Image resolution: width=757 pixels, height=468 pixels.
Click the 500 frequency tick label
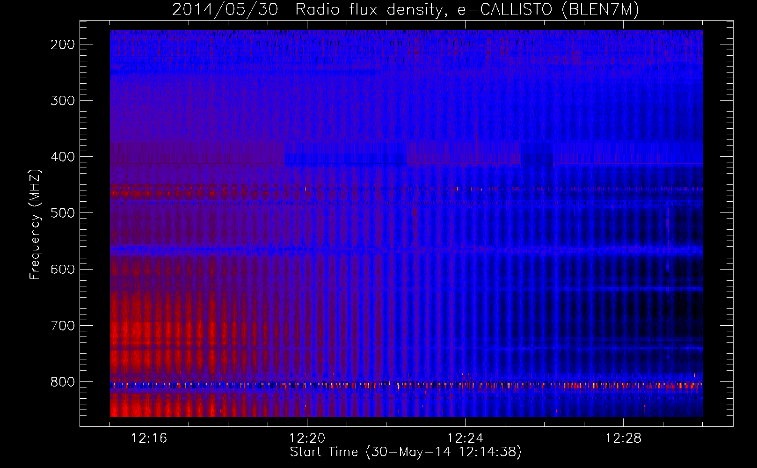(x=63, y=213)
